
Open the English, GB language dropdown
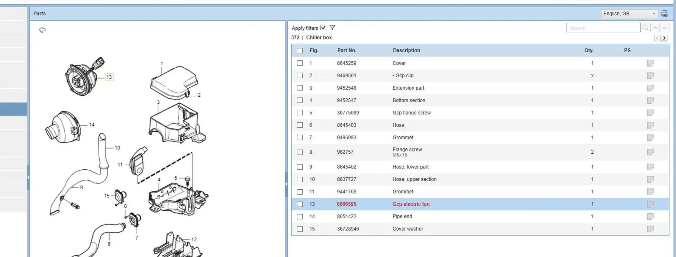(x=629, y=14)
